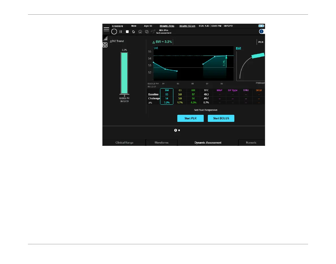The width and height of the screenshot is (336, 264).
Task: Click the corner triangle panel icon
Action: (x=105, y=38)
